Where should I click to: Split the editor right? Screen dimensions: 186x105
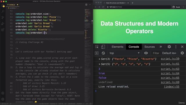coord(86,5)
